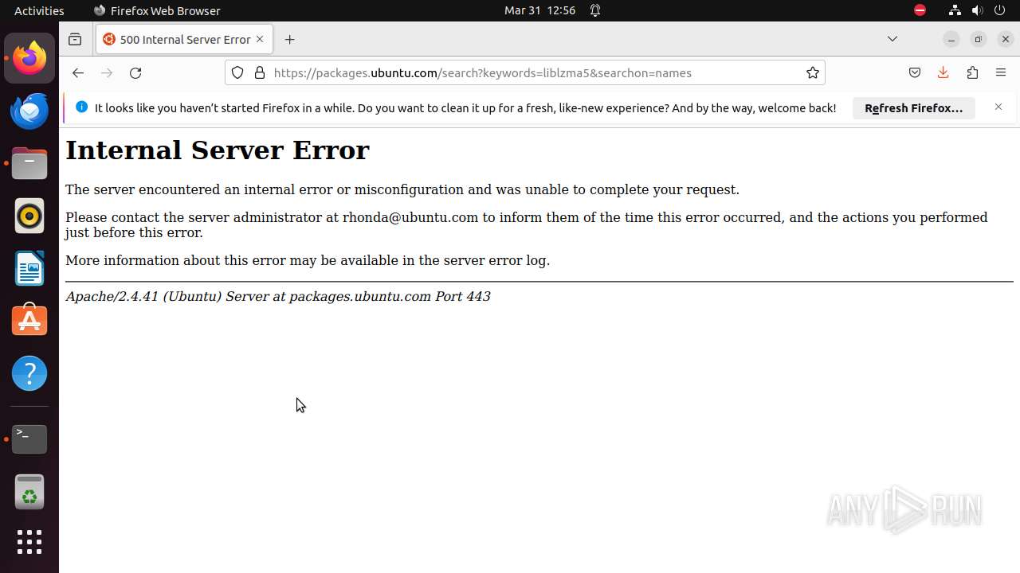1020x573 pixels.
Task: Reload the current page
Action: (135, 72)
